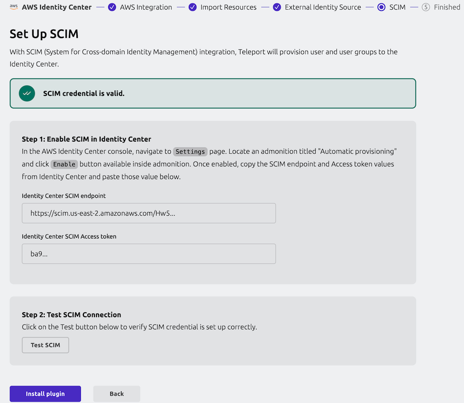This screenshot has width=464, height=403.
Task: Select the AWS Identity Center step label
Action: [x=56, y=7]
